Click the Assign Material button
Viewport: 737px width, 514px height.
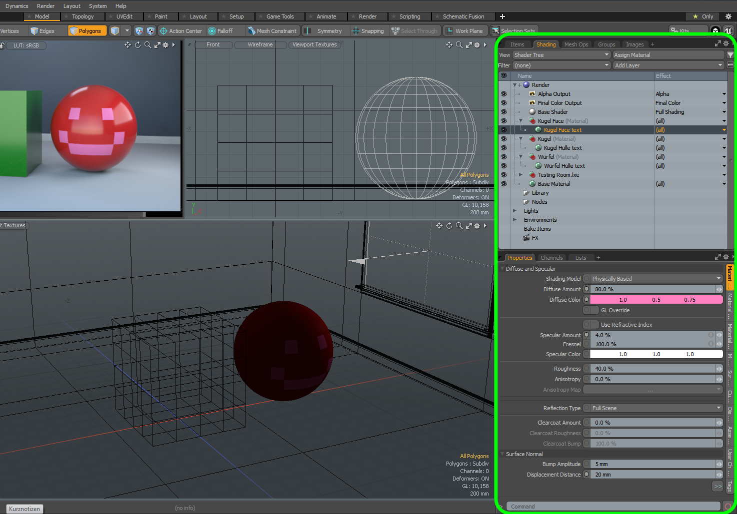click(x=668, y=55)
